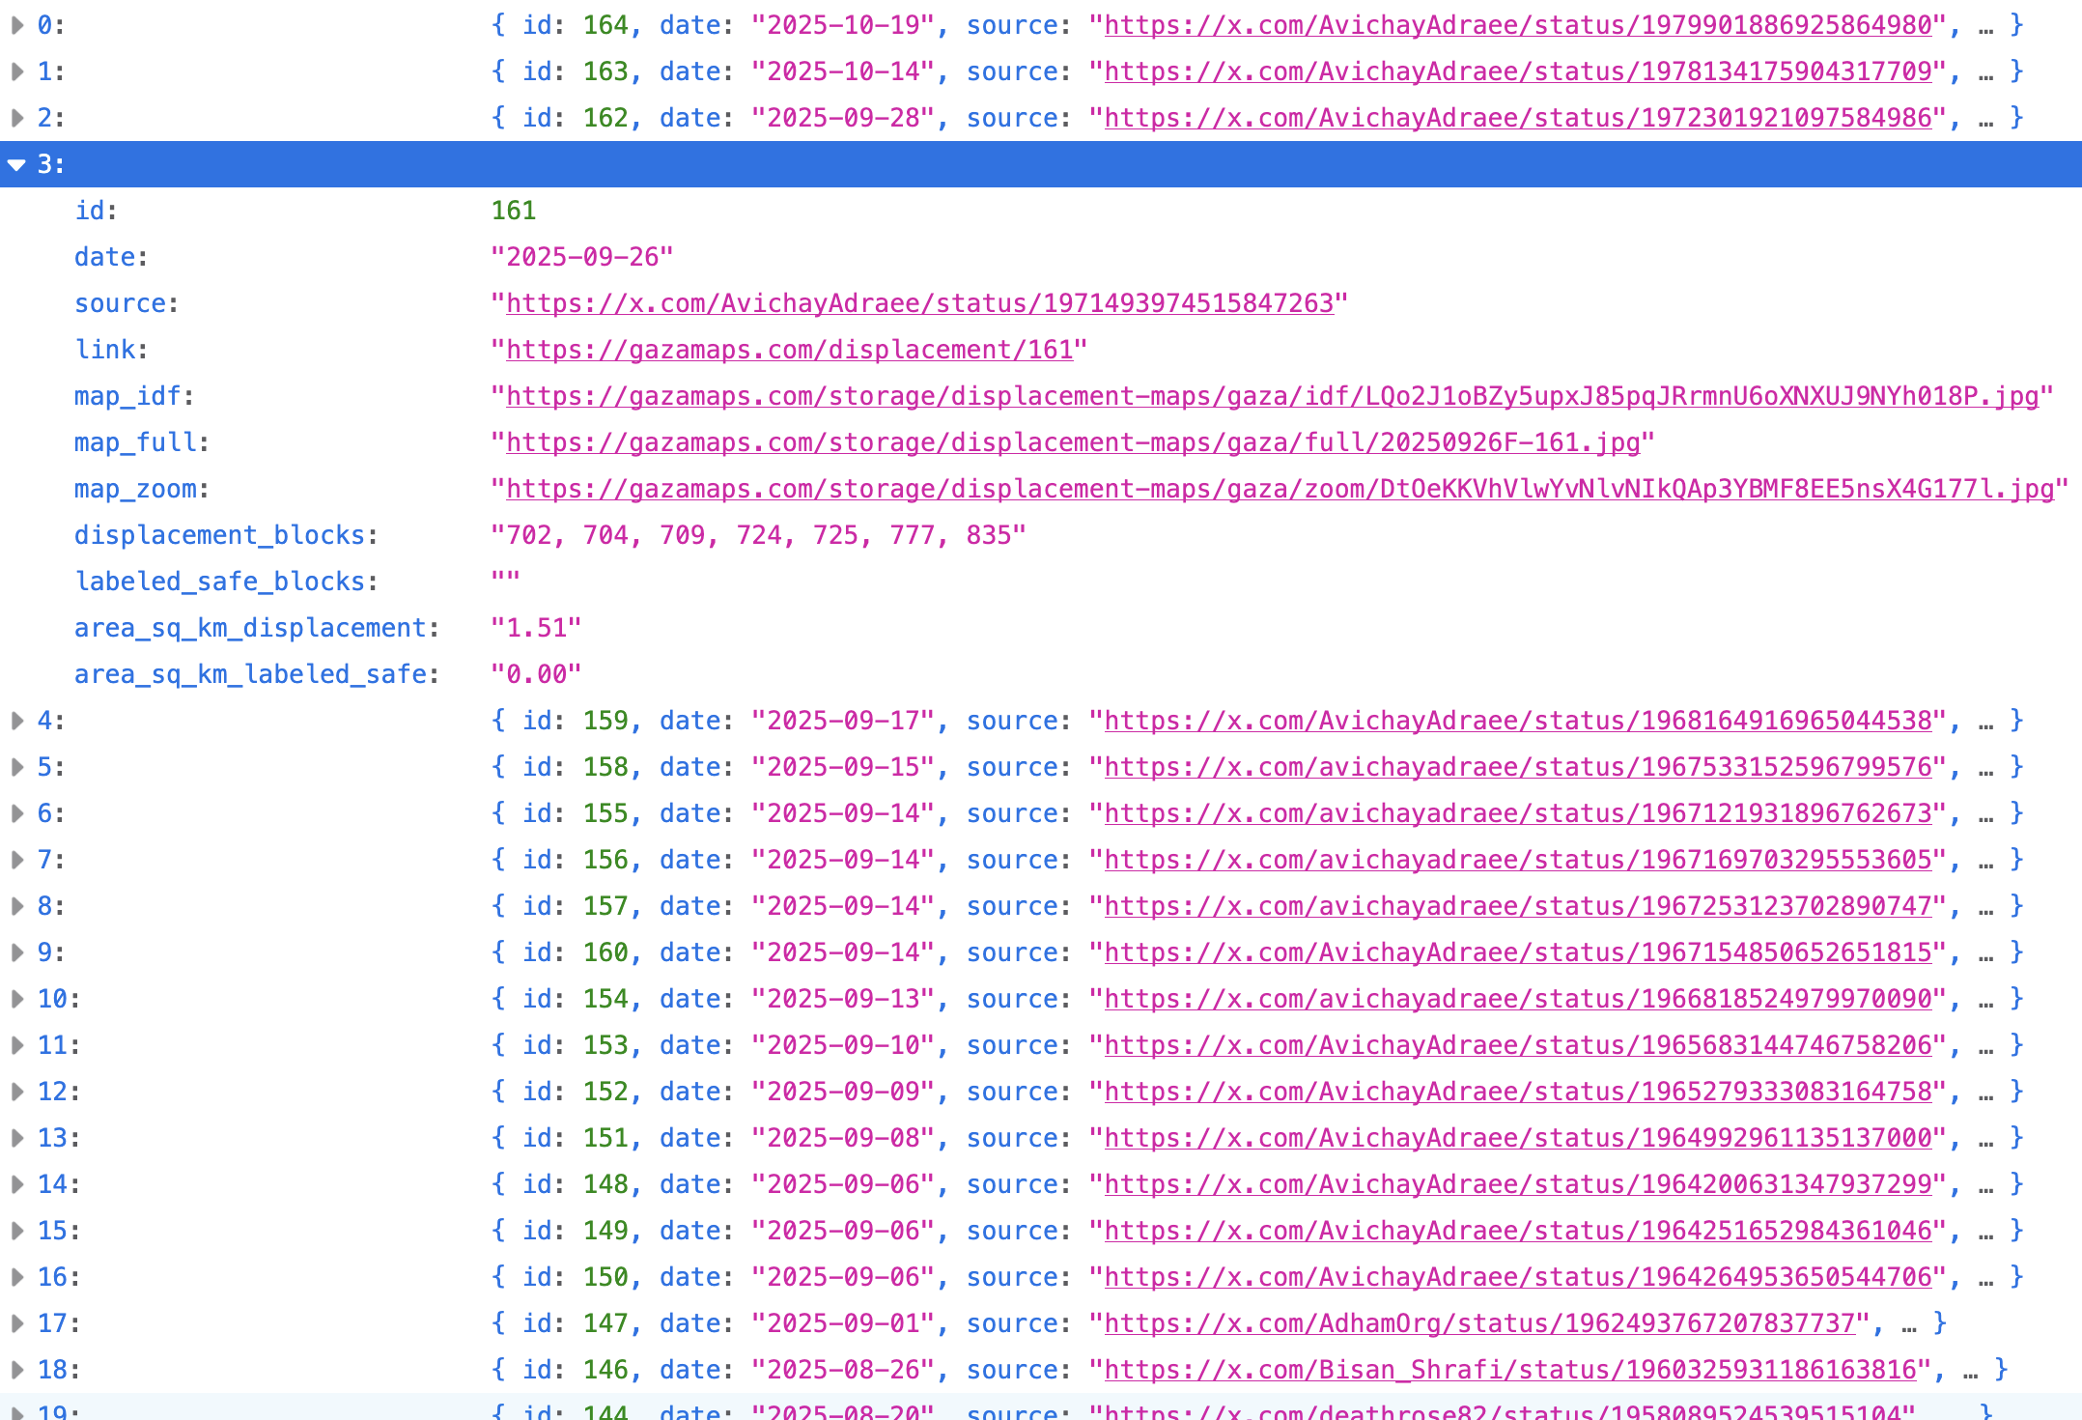Expand row 0 with date 2025-10-19

(x=16, y=25)
